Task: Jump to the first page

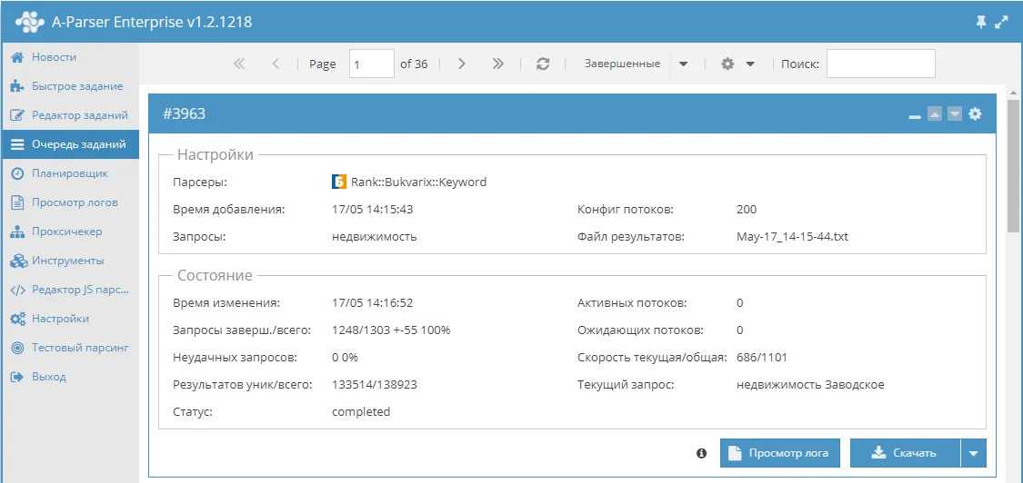Action: pyautogui.click(x=240, y=64)
